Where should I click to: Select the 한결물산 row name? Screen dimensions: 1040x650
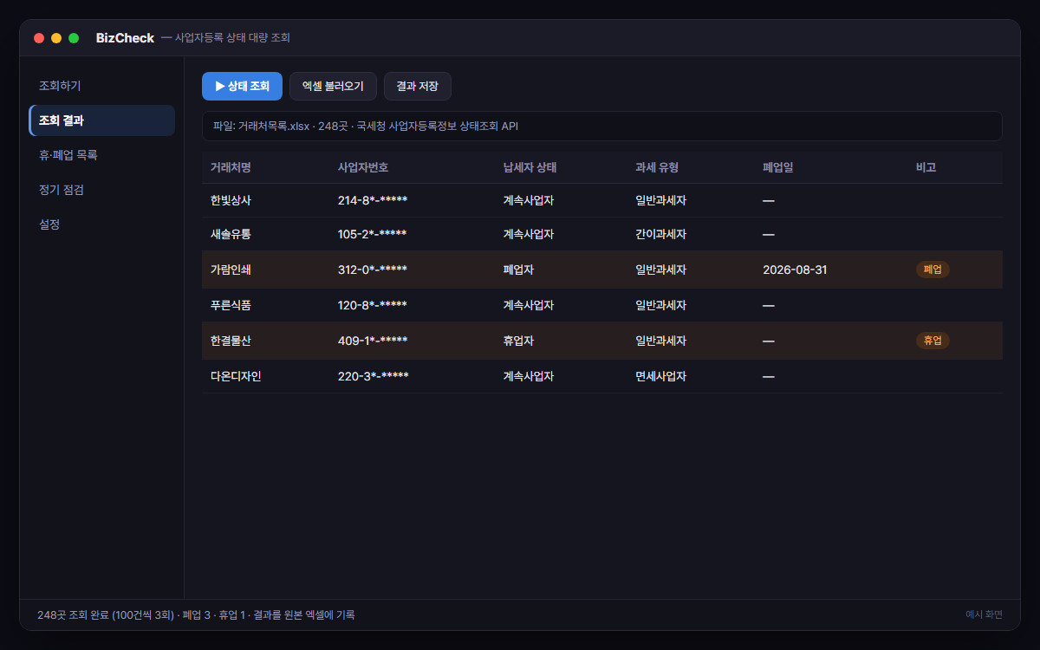231,341
